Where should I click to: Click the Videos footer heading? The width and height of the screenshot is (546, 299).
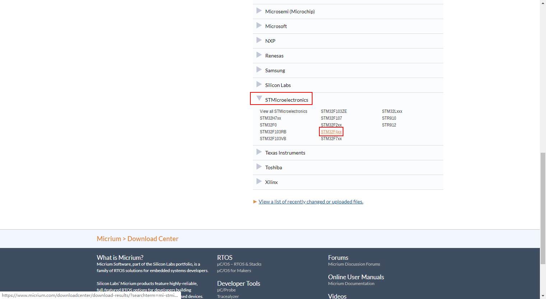pyautogui.click(x=337, y=296)
